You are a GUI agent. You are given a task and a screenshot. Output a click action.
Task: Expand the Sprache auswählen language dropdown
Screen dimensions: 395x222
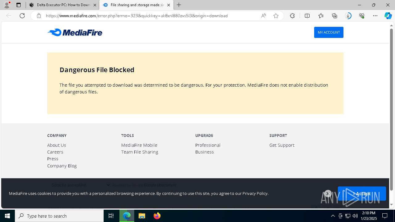(x=80, y=185)
